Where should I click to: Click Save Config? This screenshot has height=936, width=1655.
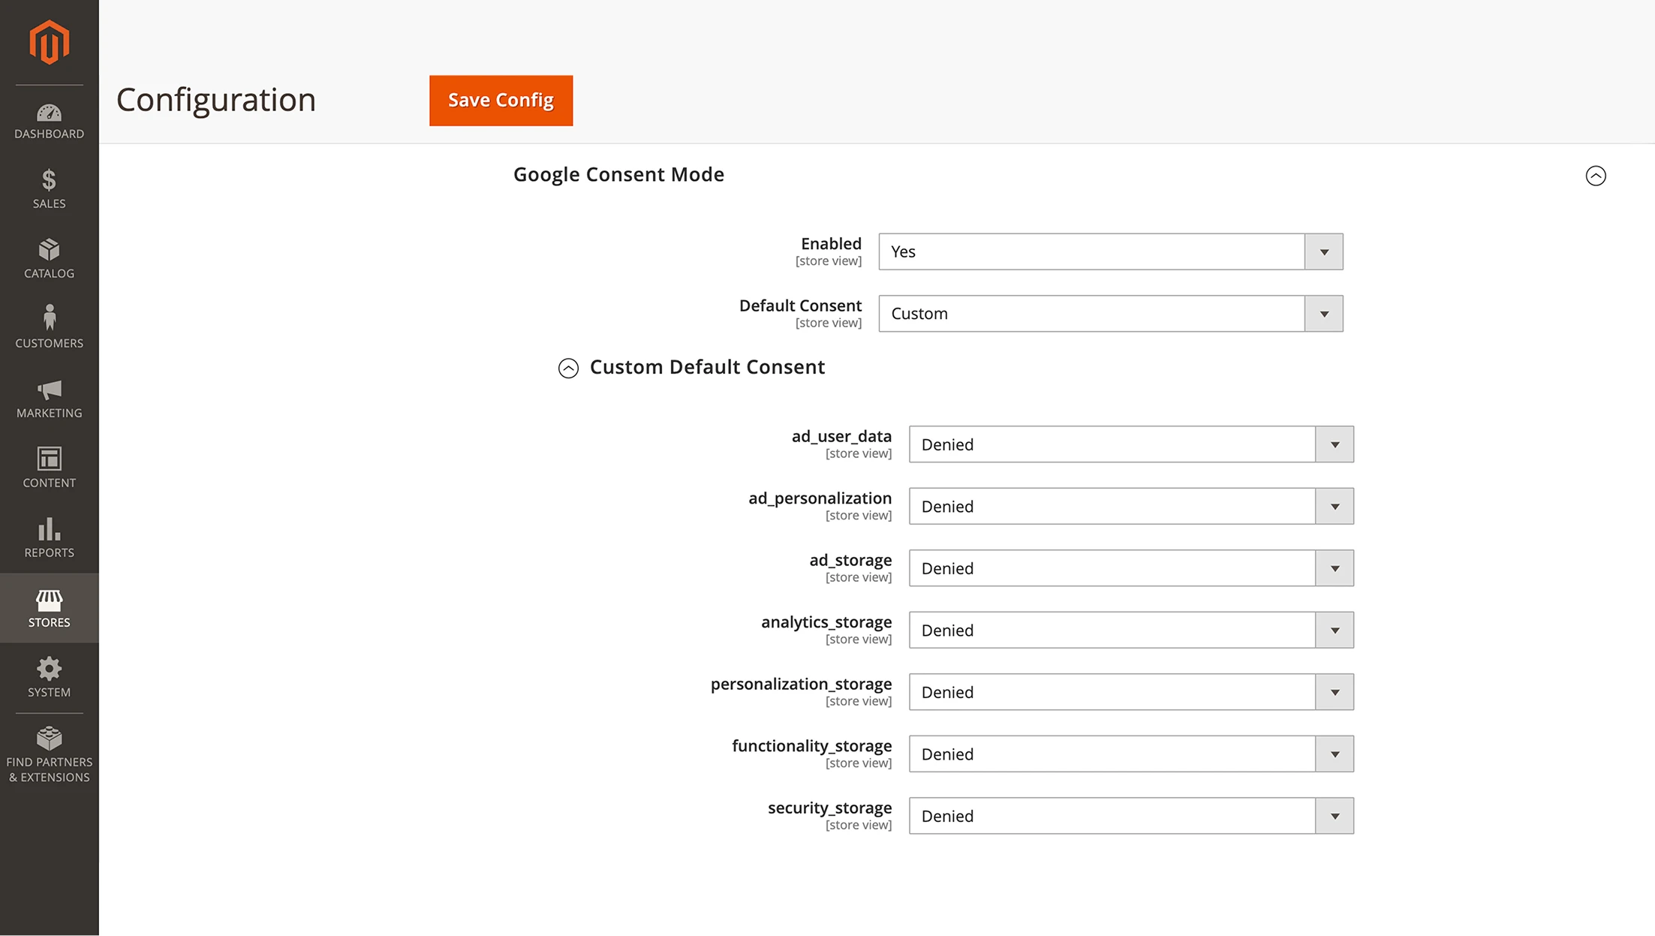point(500,100)
